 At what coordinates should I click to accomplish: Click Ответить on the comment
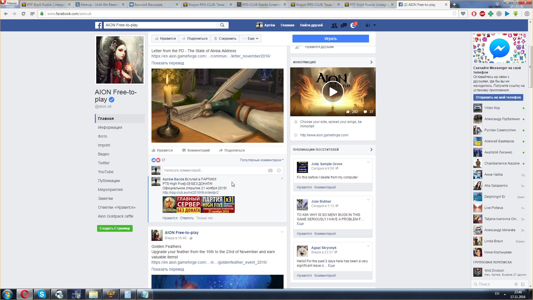click(187, 218)
